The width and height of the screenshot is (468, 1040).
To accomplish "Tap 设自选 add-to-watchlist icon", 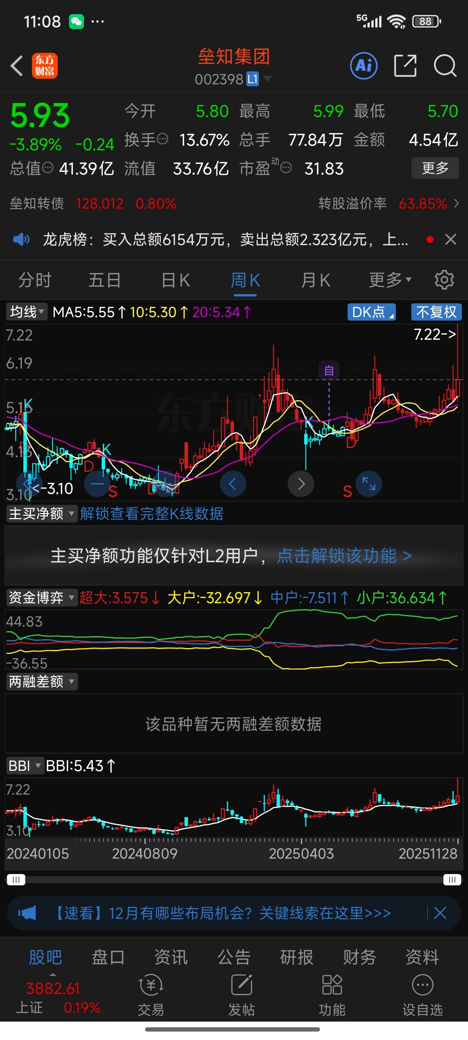I will click(422, 995).
